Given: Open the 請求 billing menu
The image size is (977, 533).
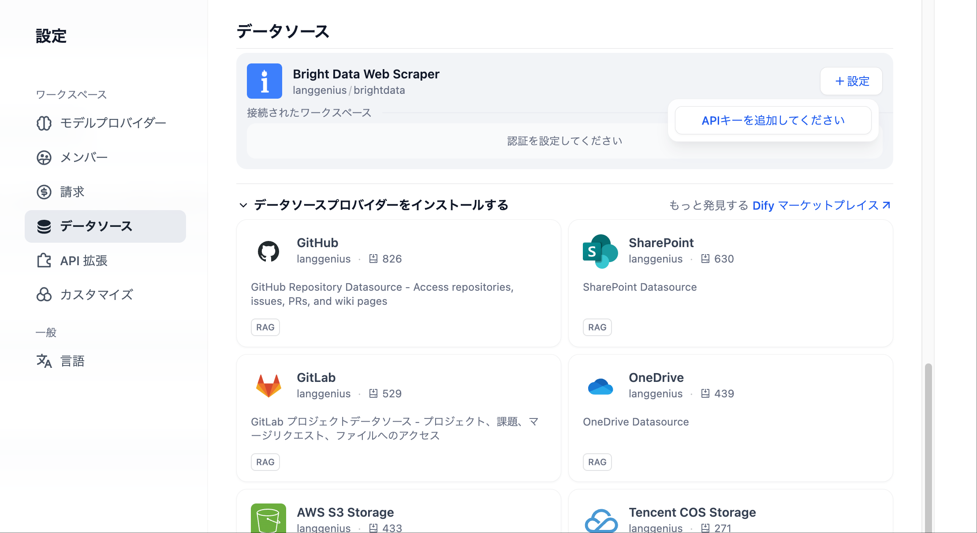Looking at the screenshot, I should pos(72,192).
